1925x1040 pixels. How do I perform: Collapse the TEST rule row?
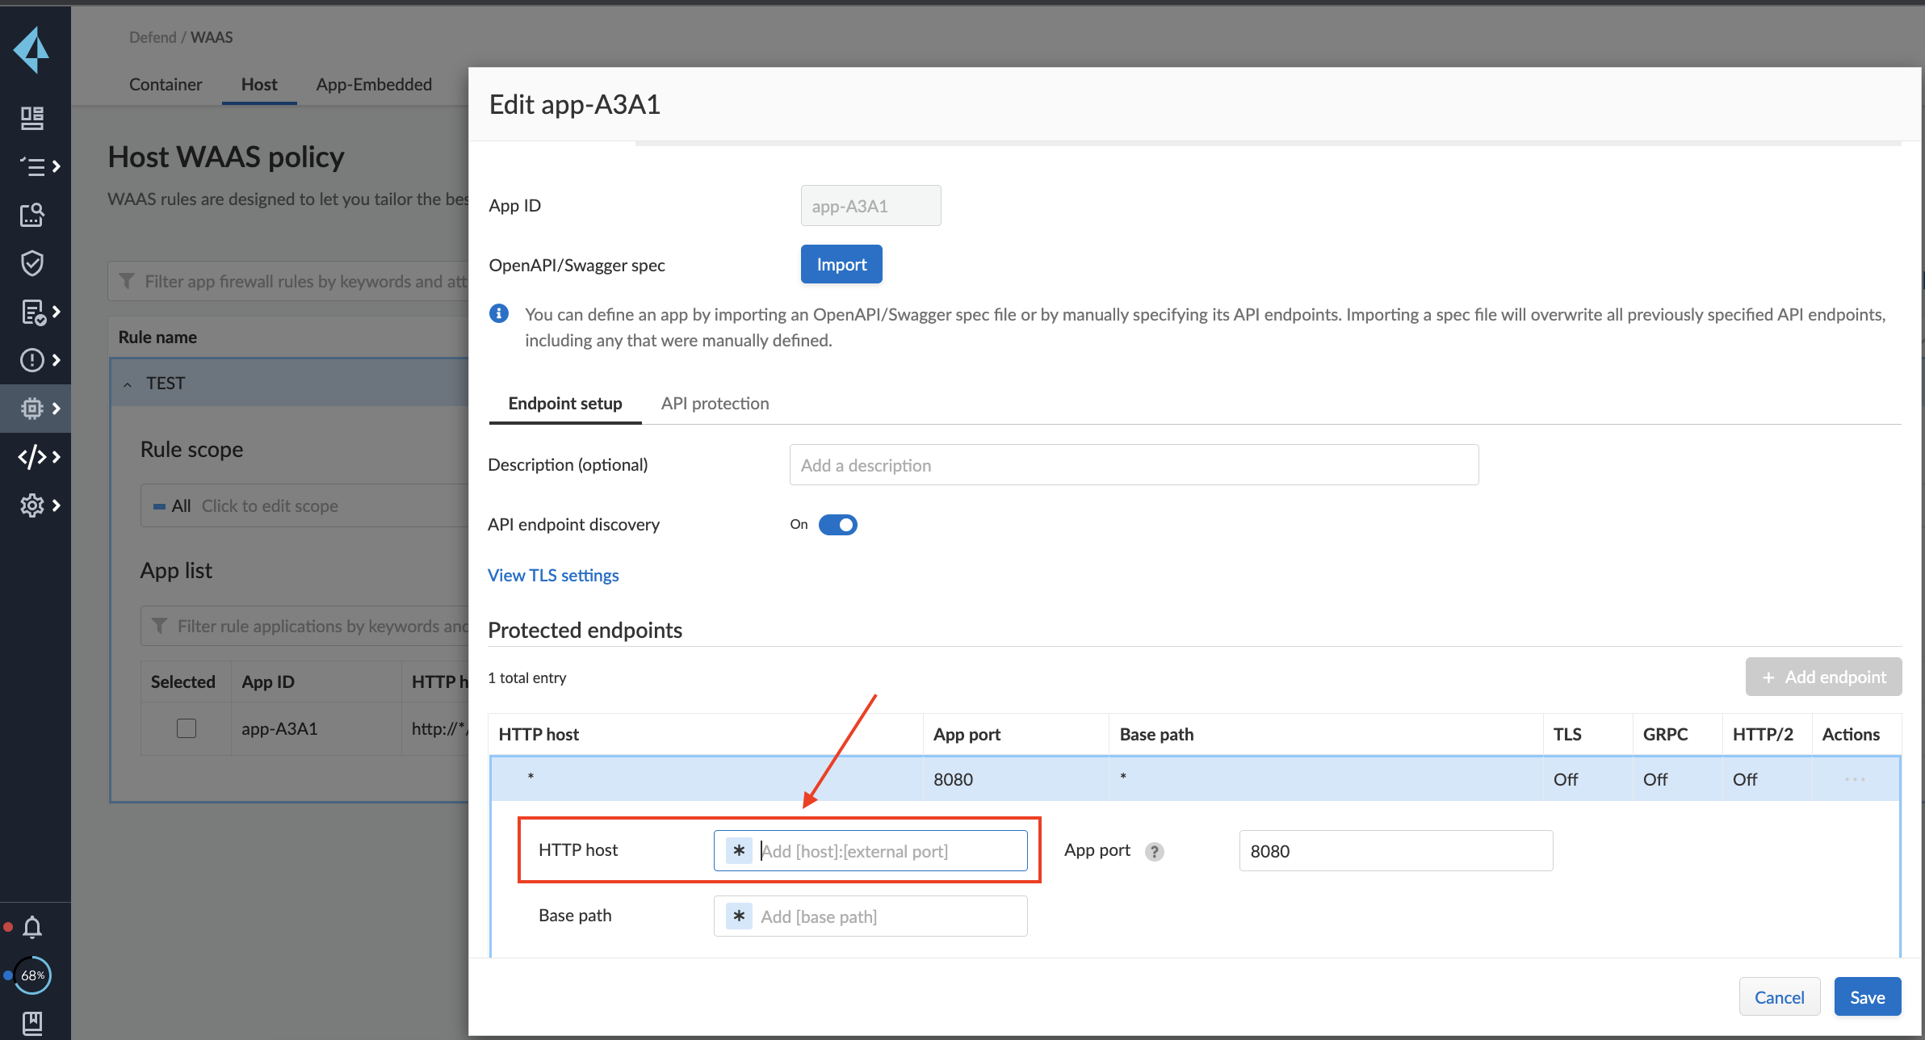(x=128, y=384)
